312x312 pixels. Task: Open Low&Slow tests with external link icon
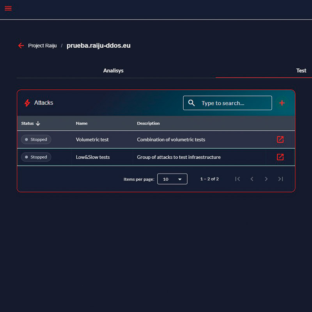coord(280,157)
